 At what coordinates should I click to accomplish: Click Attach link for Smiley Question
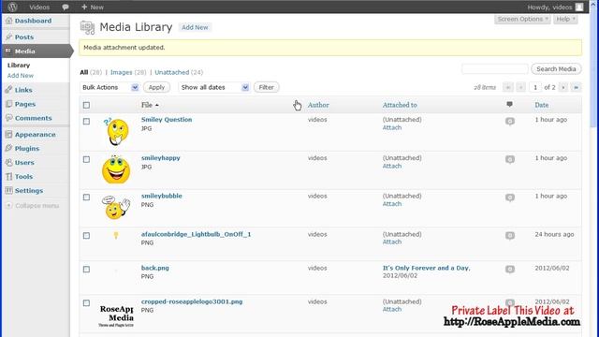pos(392,127)
